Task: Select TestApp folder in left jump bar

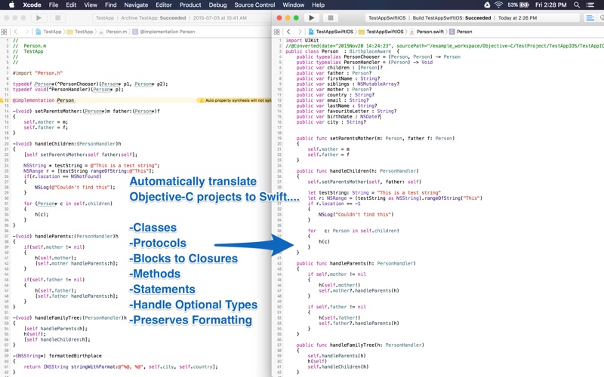Action: 80,32
